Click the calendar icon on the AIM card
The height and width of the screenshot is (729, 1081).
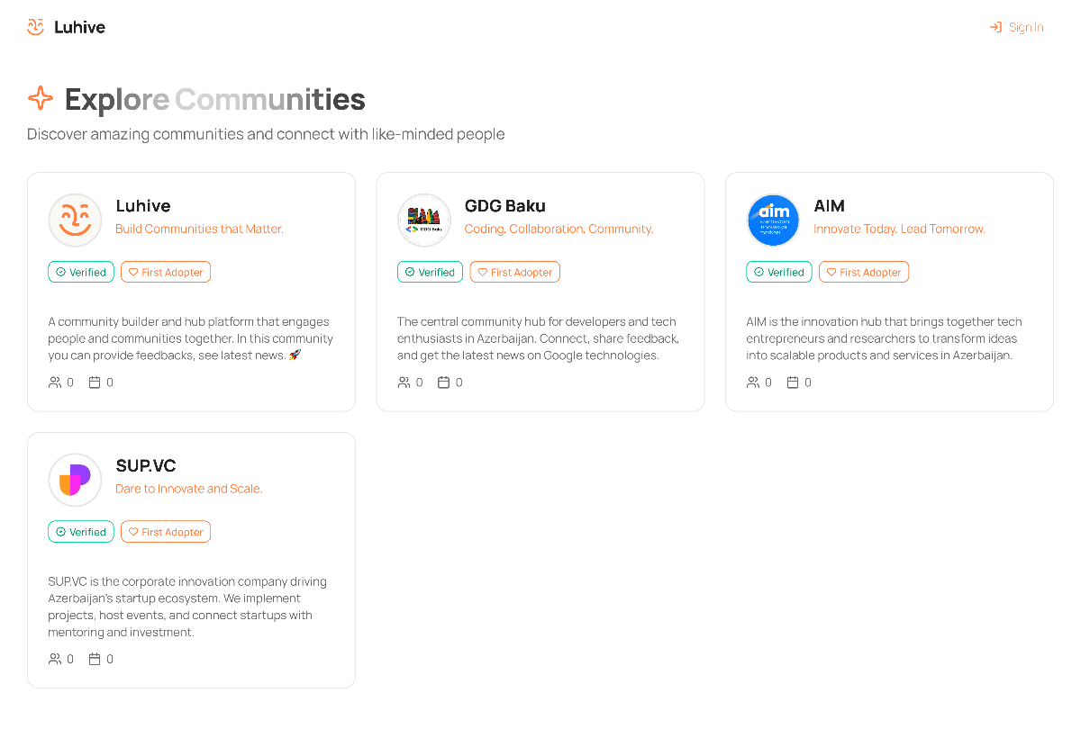[792, 382]
